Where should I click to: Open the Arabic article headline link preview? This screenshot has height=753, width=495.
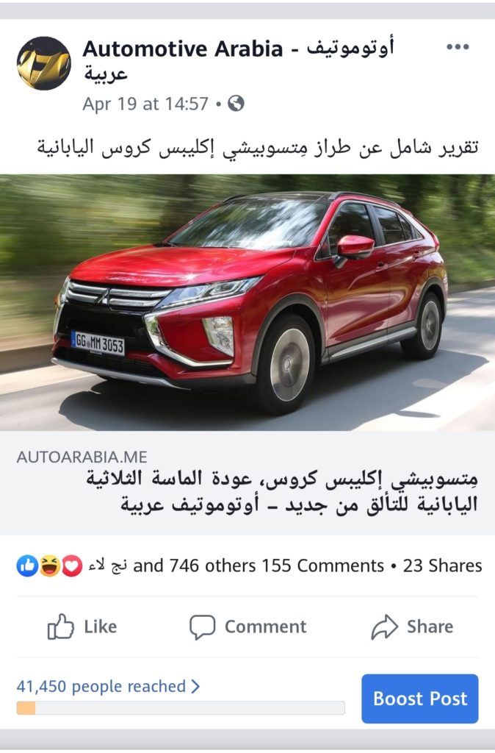tap(282, 491)
